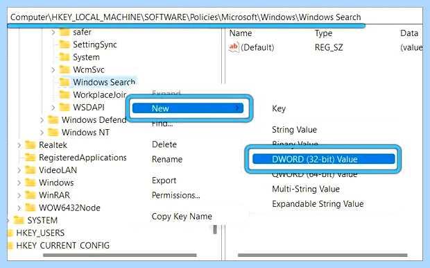Expand the Realtek key

click(19, 145)
